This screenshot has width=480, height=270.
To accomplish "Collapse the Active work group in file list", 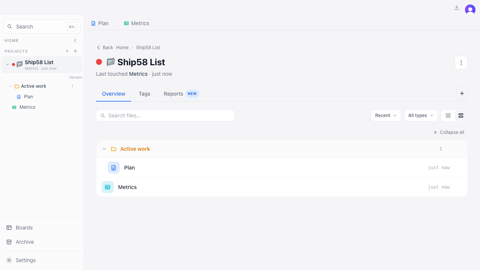I will [104, 149].
